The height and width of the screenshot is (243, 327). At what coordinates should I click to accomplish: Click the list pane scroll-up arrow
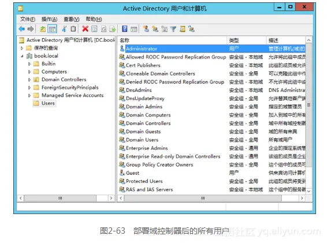[309, 40]
